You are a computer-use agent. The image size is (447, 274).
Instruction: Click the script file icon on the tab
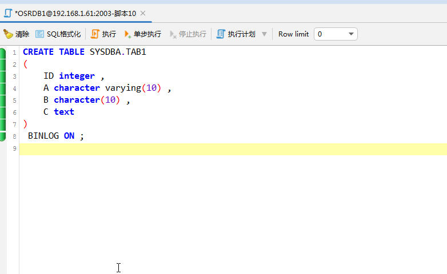(8, 13)
